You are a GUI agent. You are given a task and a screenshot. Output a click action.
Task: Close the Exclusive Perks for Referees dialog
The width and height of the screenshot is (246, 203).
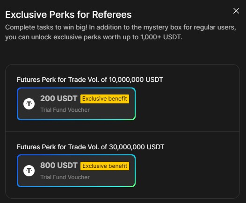[x=236, y=11]
